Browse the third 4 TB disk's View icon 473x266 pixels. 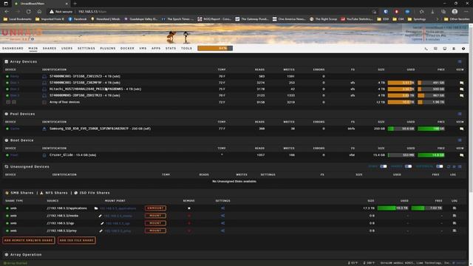click(461, 95)
